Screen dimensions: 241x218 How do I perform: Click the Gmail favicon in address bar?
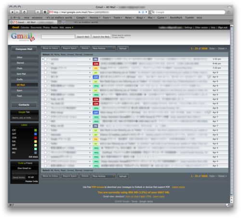click(51, 12)
